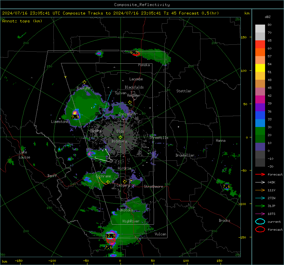
Task: Click the Cochrane town label
Action: (x=103, y=176)
